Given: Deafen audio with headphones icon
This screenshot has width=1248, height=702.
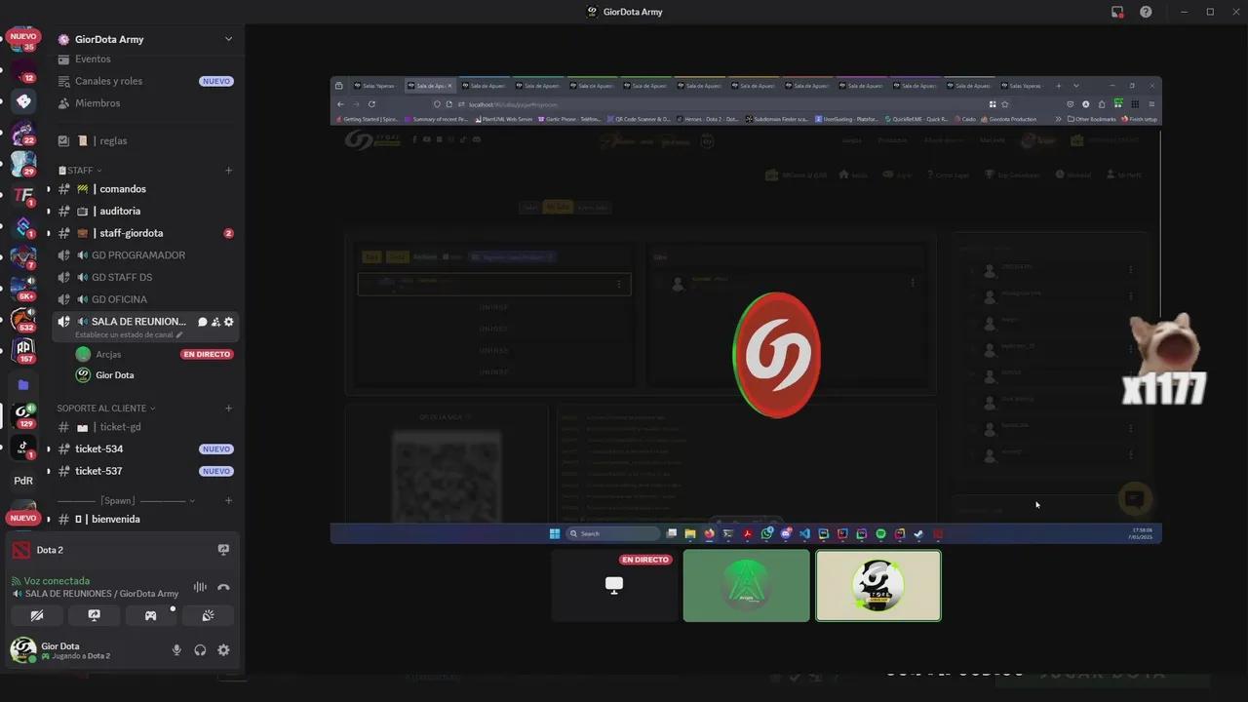Looking at the screenshot, I should click(200, 650).
